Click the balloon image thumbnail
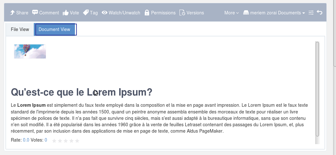This screenshot has height=155, width=336. pos(30,51)
